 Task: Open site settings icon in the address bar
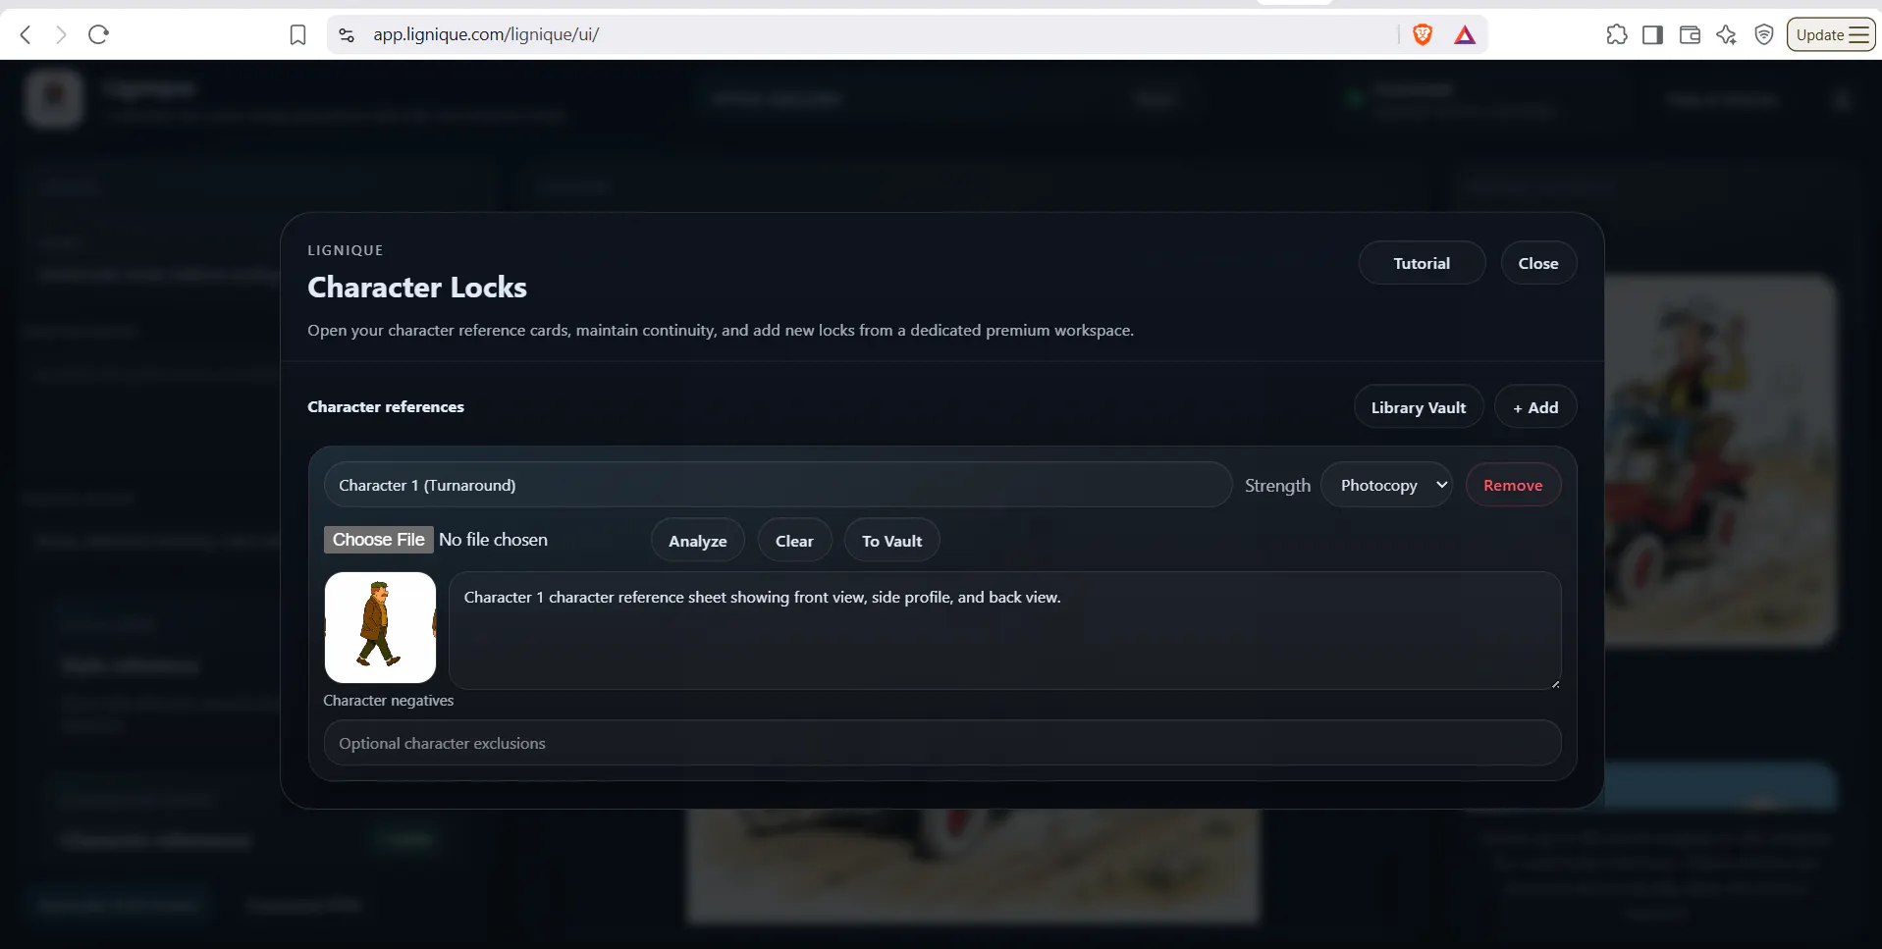347,35
